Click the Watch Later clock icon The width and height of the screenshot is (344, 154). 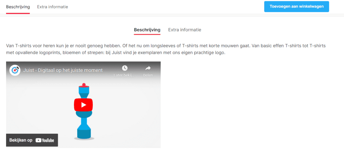click(x=125, y=68)
